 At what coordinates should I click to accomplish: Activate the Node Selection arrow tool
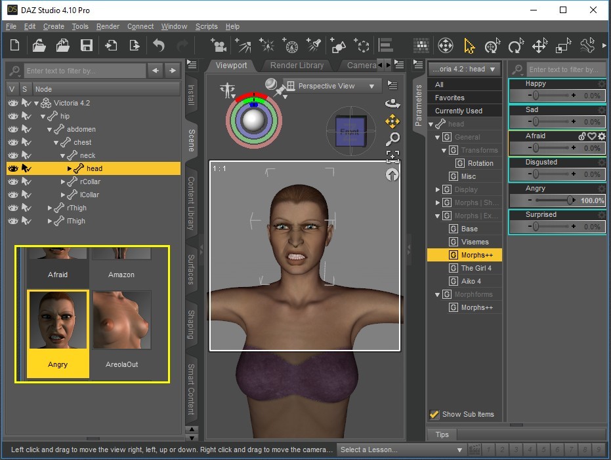(469, 46)
